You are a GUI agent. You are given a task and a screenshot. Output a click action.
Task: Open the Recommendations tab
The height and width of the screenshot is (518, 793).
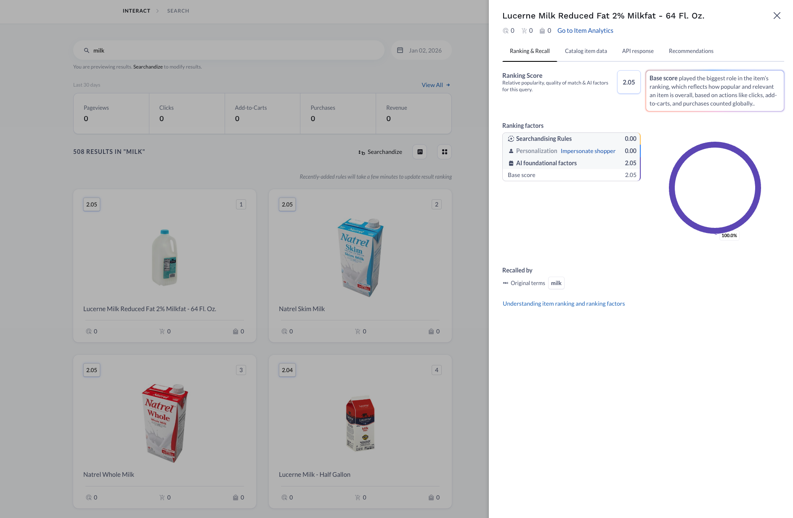click(691, 51)
